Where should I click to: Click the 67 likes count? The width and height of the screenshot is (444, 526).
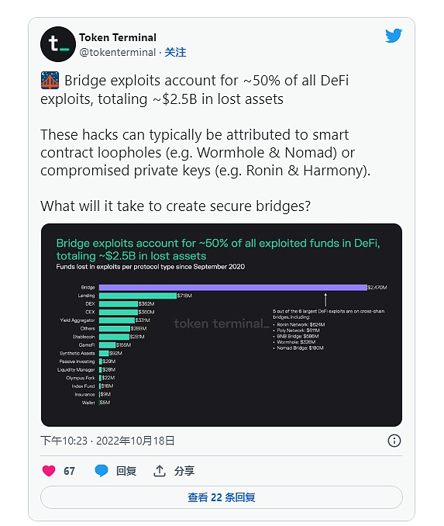pyautogui.click(x=70, y=471)
